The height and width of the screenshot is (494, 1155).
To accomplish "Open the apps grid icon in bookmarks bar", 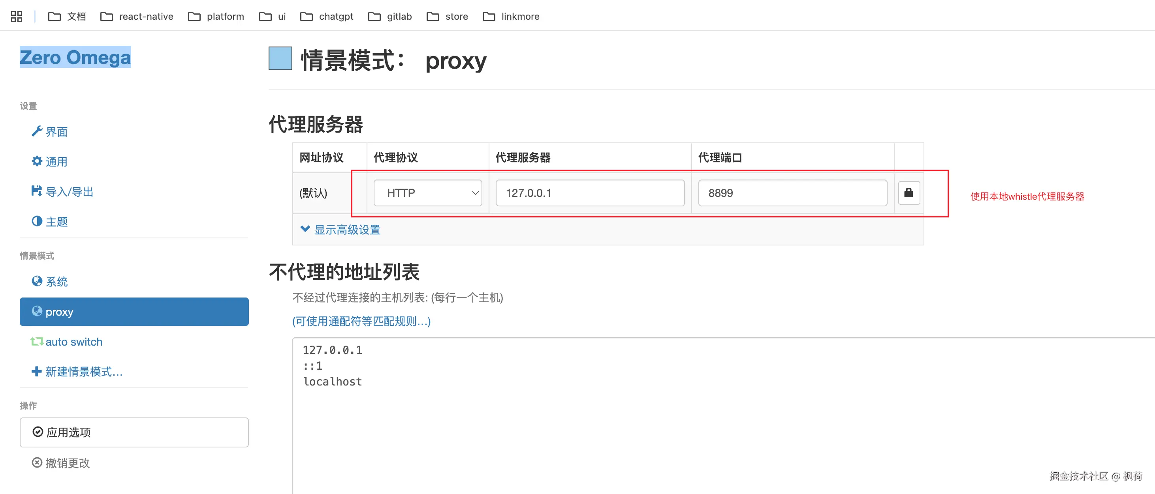I will coord(17,17).
